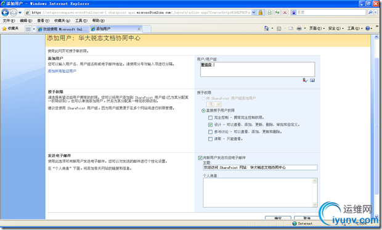Open the tab list dropdown arrow
This screenshot has height=230, width=382.
point(34,29)
